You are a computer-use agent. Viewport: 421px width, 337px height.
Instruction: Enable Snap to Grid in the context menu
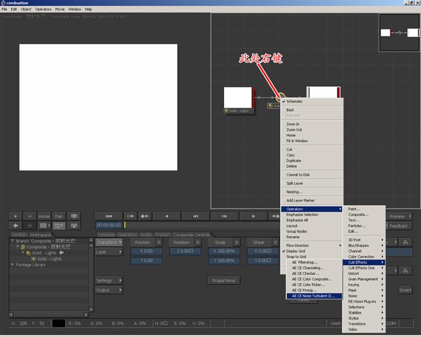312,257
